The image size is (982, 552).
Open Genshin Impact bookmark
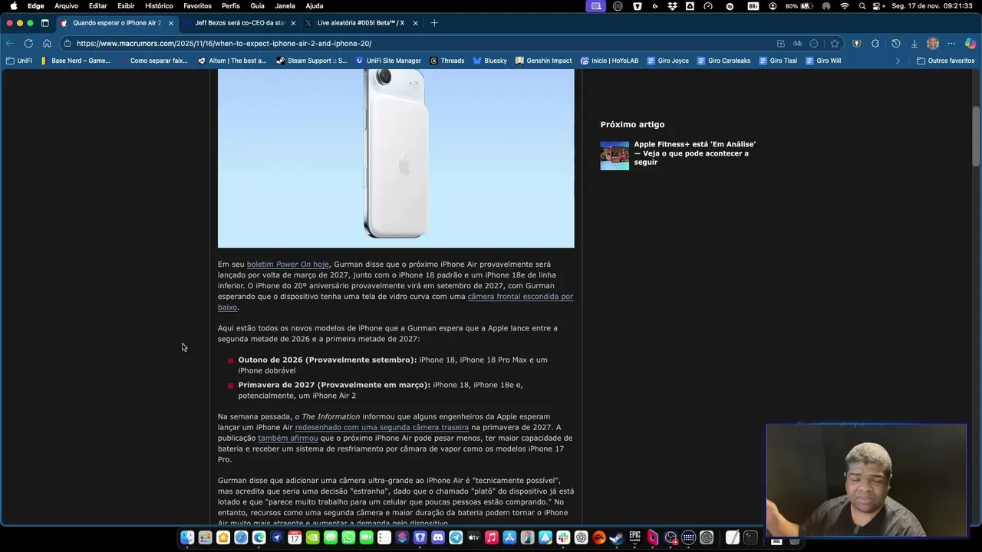[543, 61]
